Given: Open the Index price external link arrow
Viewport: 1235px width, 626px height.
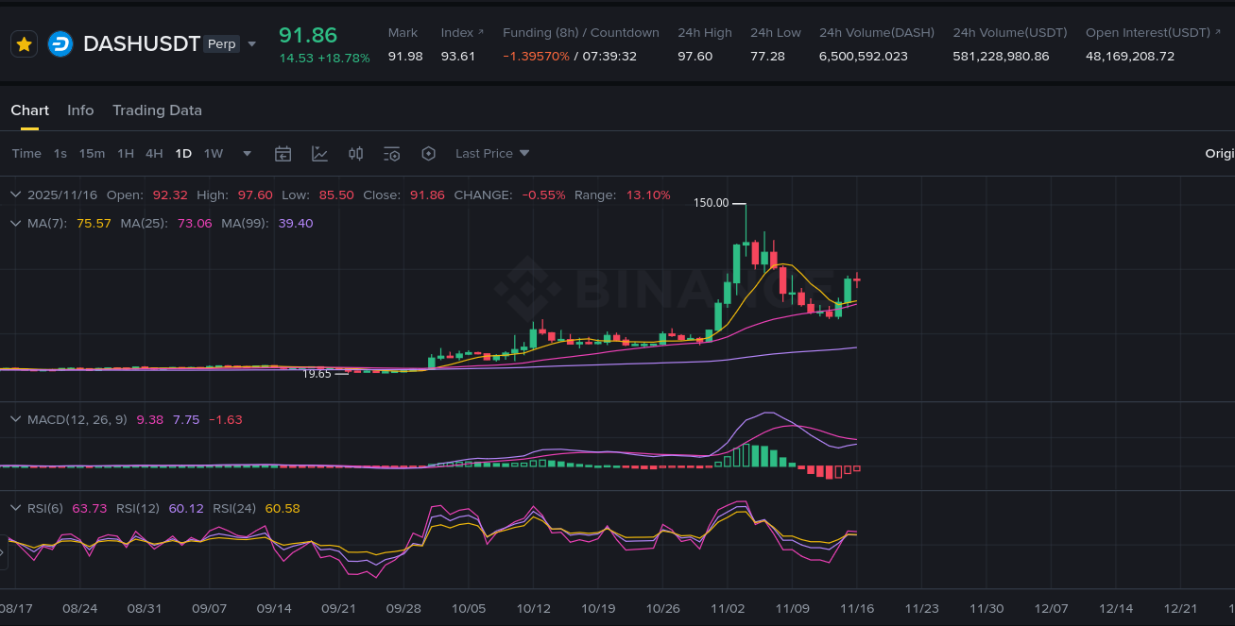Looking at the screenshot, I should click(x=480, y=32).
